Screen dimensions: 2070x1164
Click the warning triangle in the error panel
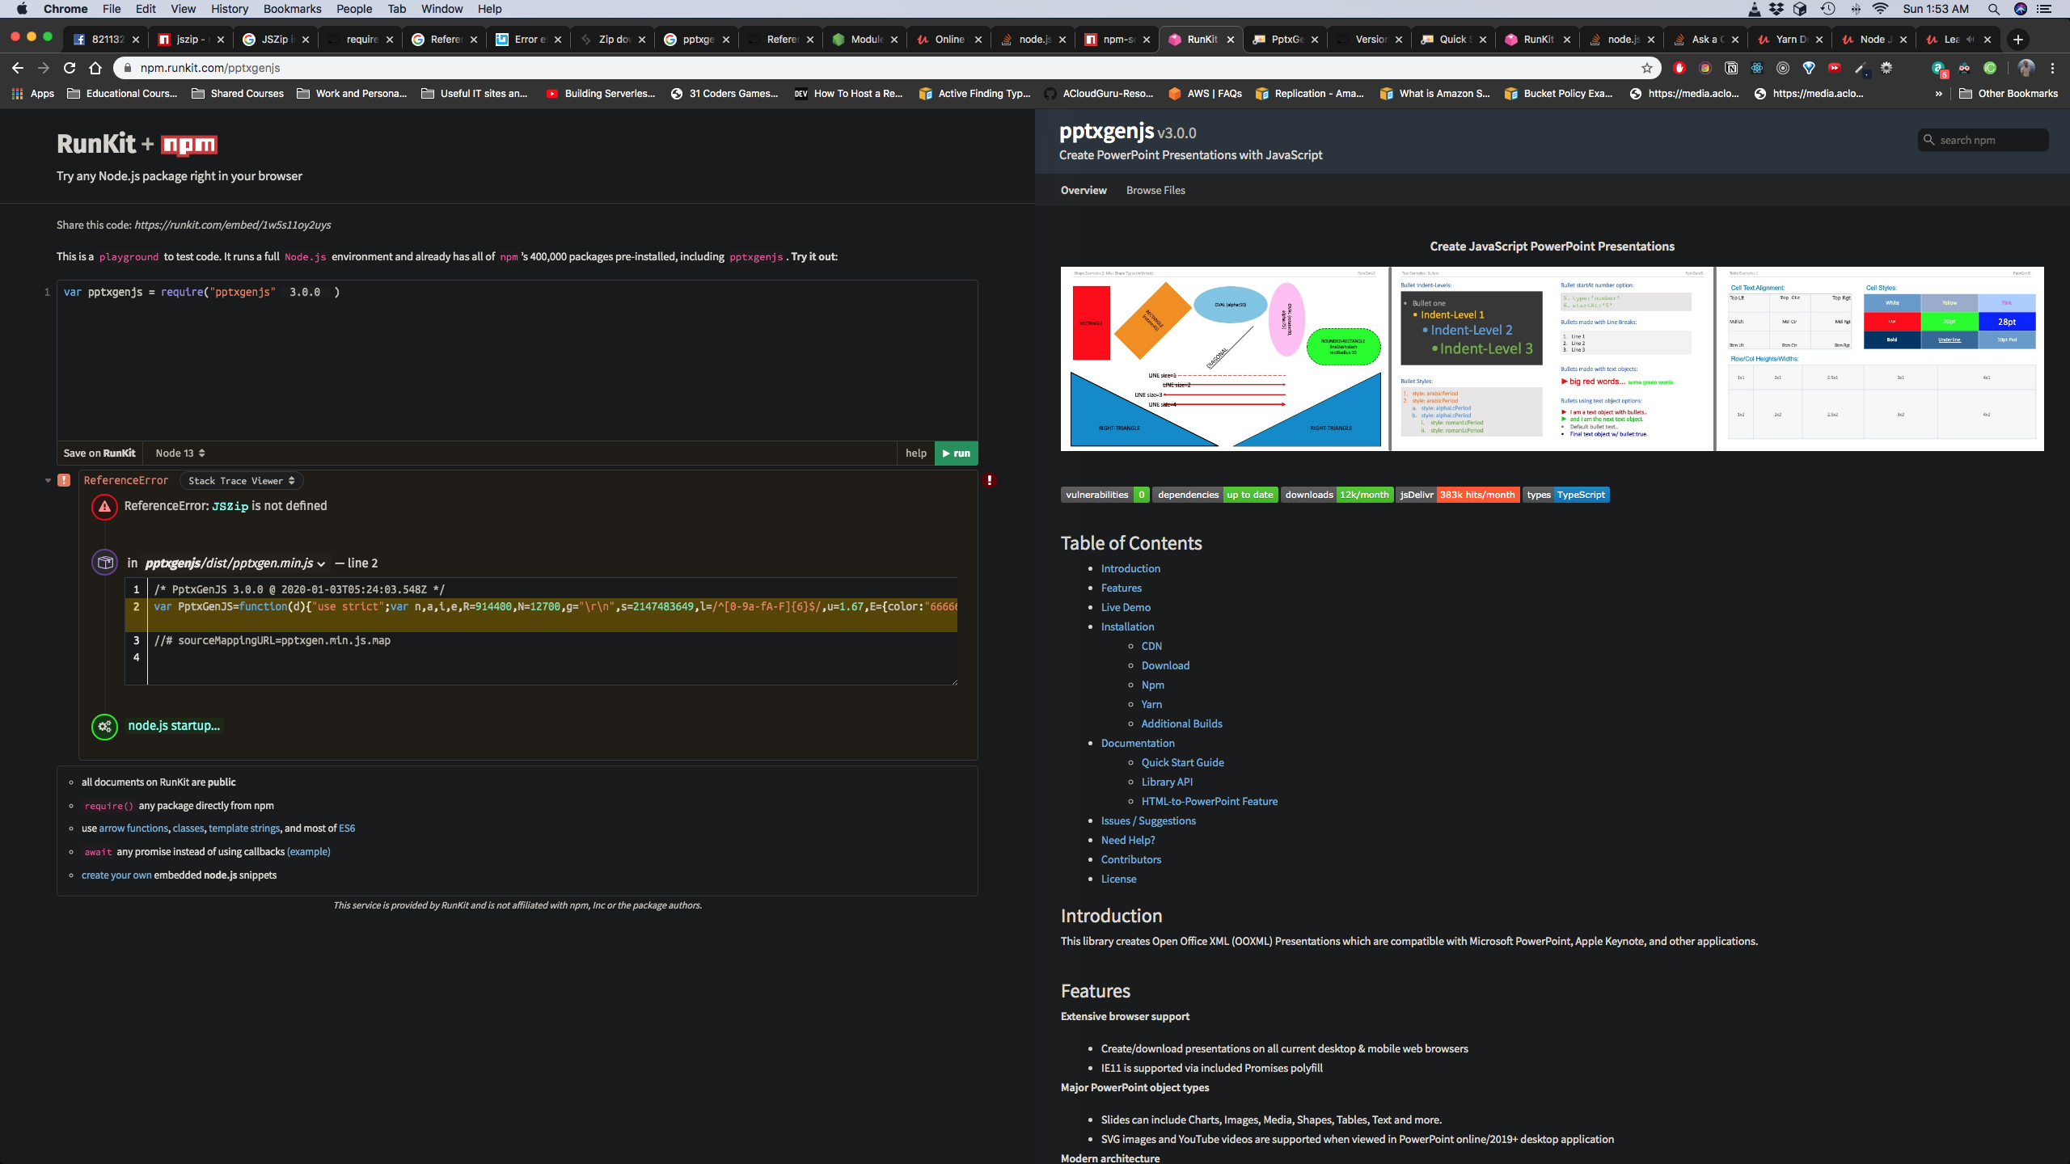point(104,507)
